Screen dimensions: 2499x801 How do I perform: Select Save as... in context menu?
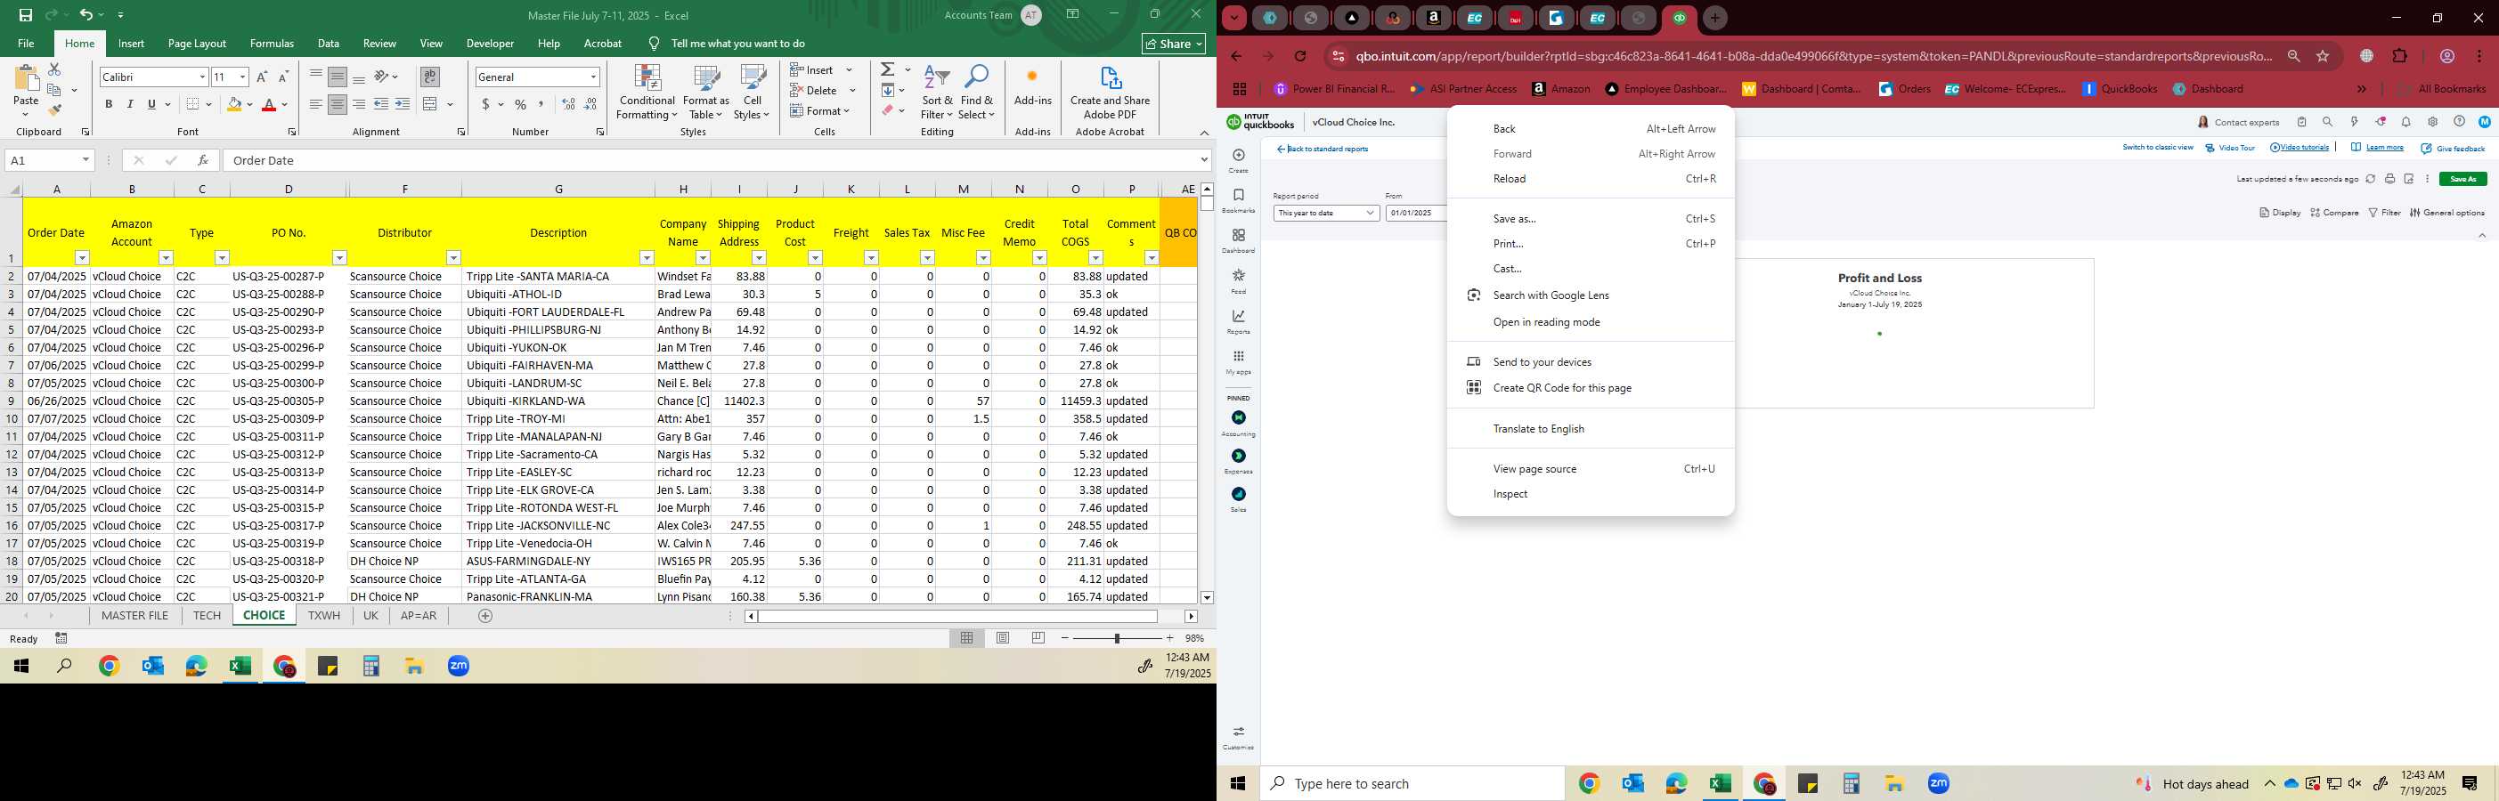pyautogui.click(x=1590, y=218)
